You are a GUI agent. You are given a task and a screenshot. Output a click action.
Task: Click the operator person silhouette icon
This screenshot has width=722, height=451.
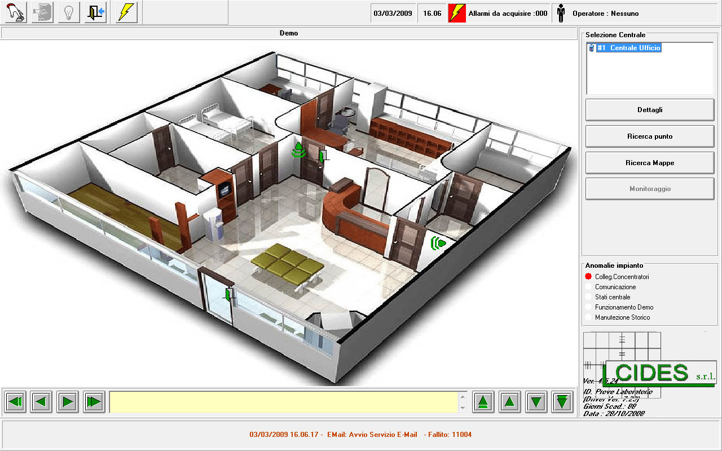coord(561,13)
